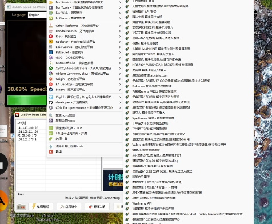Select the HUMANKIND submenu item
The image size is (272, 224).
188,49
